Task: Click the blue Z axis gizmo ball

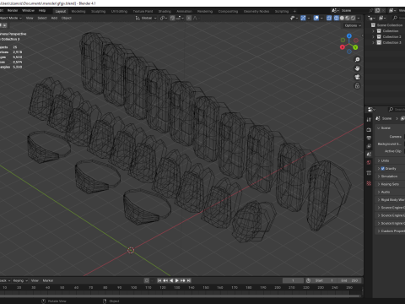Action: (349, 36)
